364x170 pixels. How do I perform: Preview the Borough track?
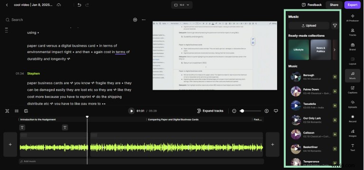[296, 77]
